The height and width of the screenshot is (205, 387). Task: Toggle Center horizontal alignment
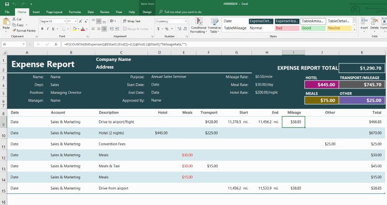[x=99, y=29]
